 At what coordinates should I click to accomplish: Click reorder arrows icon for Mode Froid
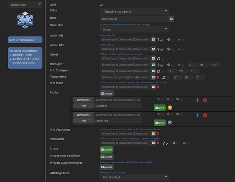197,115
